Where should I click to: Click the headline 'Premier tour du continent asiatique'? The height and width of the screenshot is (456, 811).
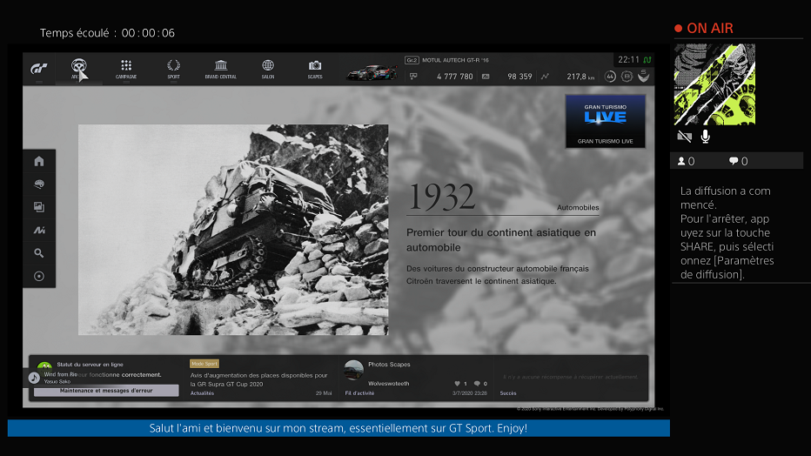click(501, 240)
